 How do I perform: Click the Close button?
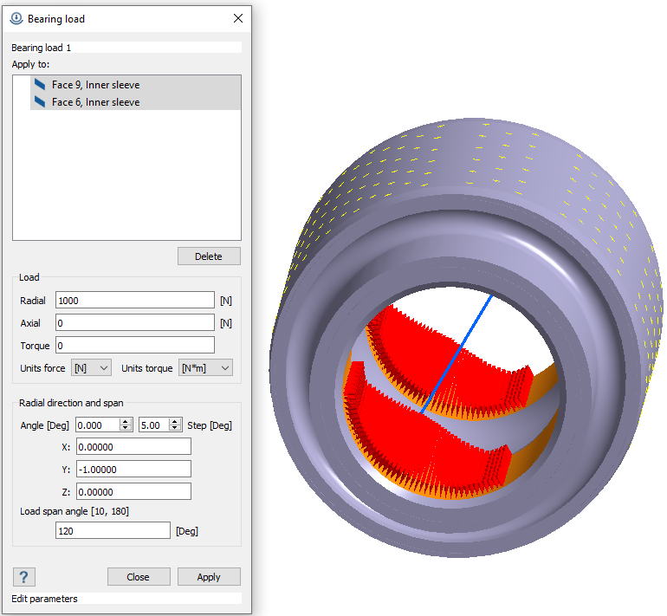(x=139, y=577)
